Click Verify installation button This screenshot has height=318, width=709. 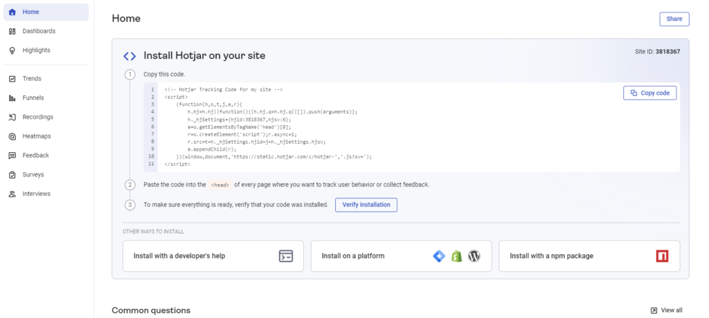(366, 205)
